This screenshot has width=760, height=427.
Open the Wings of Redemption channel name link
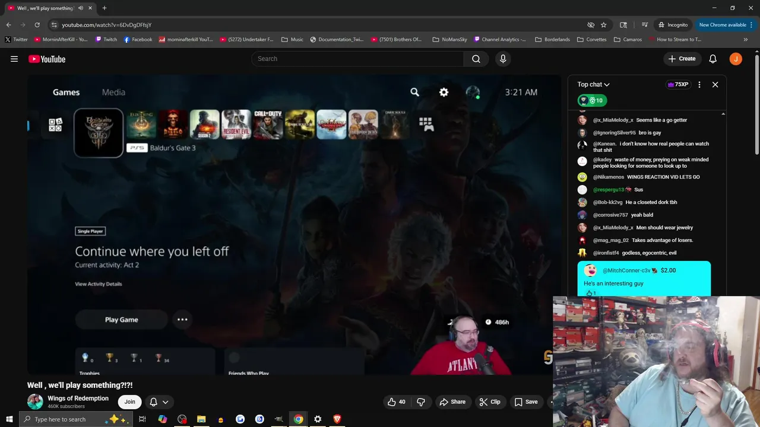click(x=78, y=398)
